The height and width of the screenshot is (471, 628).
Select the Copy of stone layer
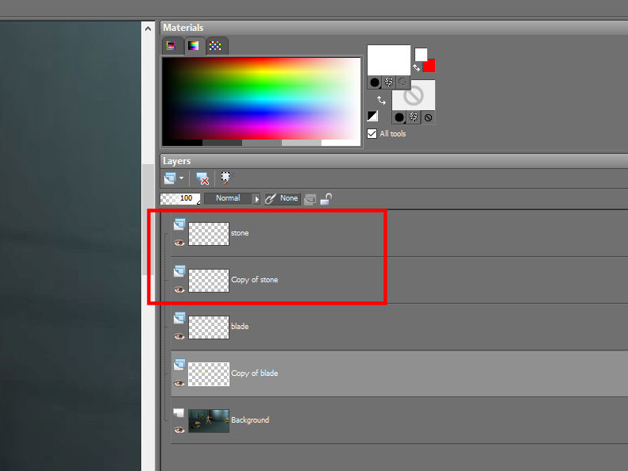tap(399, 280)
